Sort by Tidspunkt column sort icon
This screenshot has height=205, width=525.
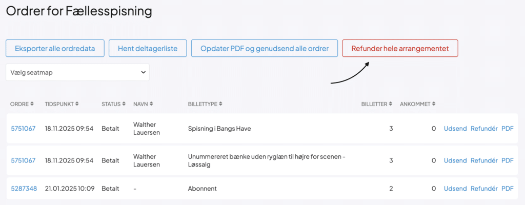click(77, 104)
